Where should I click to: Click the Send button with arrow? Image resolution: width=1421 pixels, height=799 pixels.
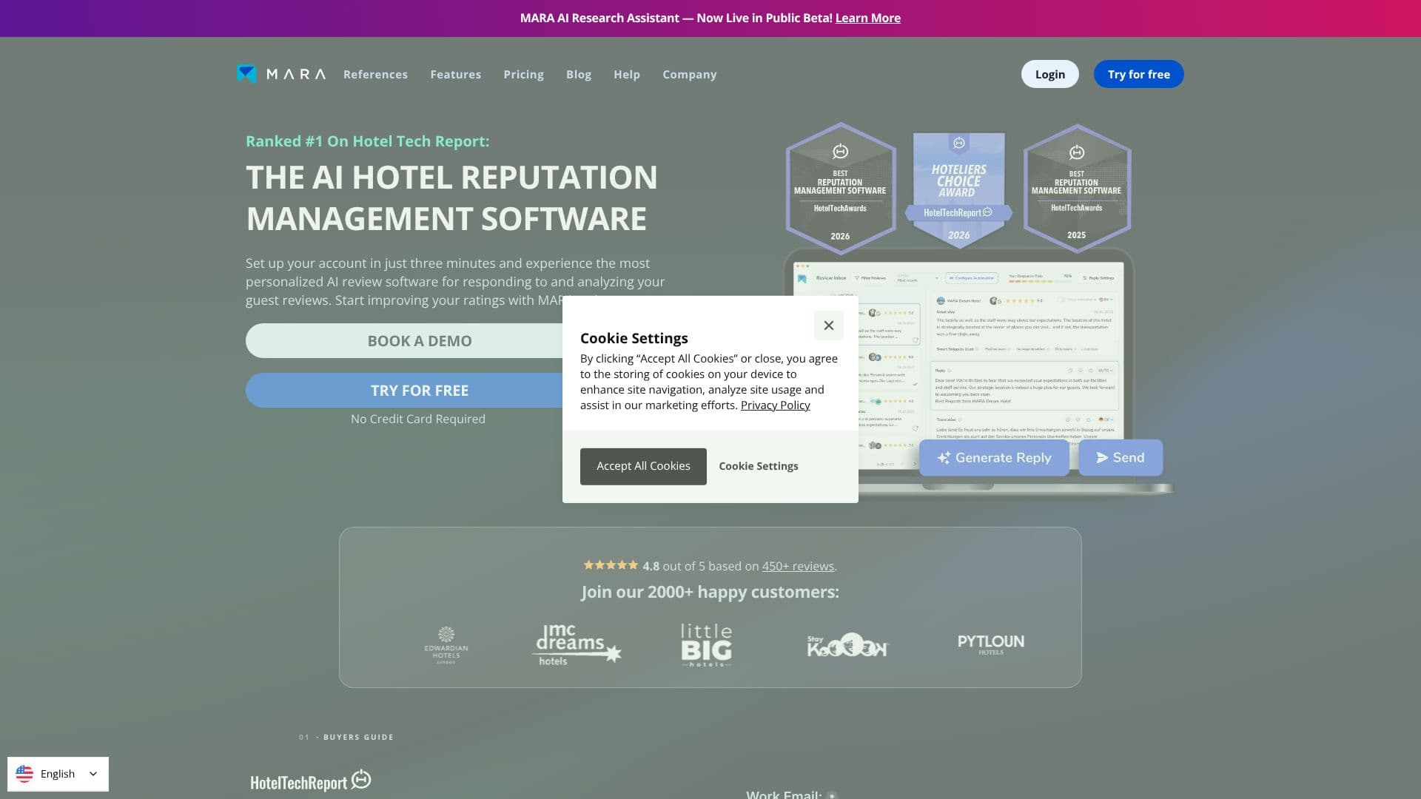click(x=1121, y=458)
